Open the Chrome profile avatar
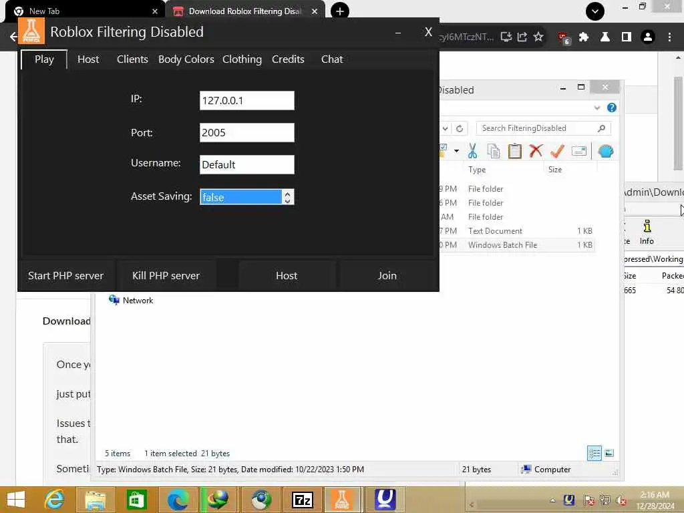 coord(648,37)
